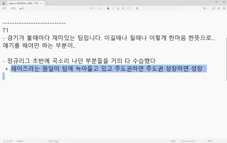Click the line '얘기를 해야만 하는 부분이..'
The image size is (227, 143).
(39, 46)
